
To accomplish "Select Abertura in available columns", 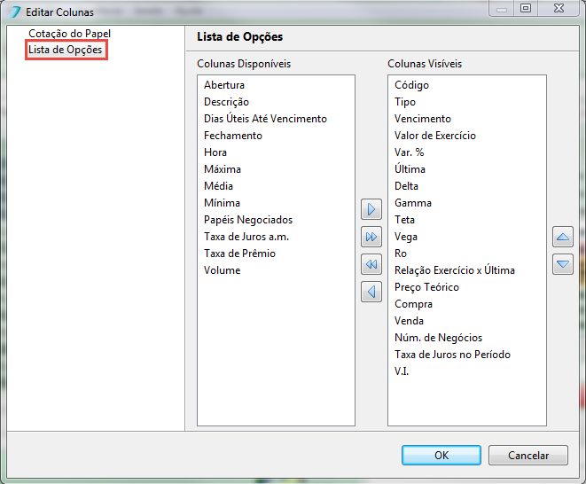I will (224, 85).
